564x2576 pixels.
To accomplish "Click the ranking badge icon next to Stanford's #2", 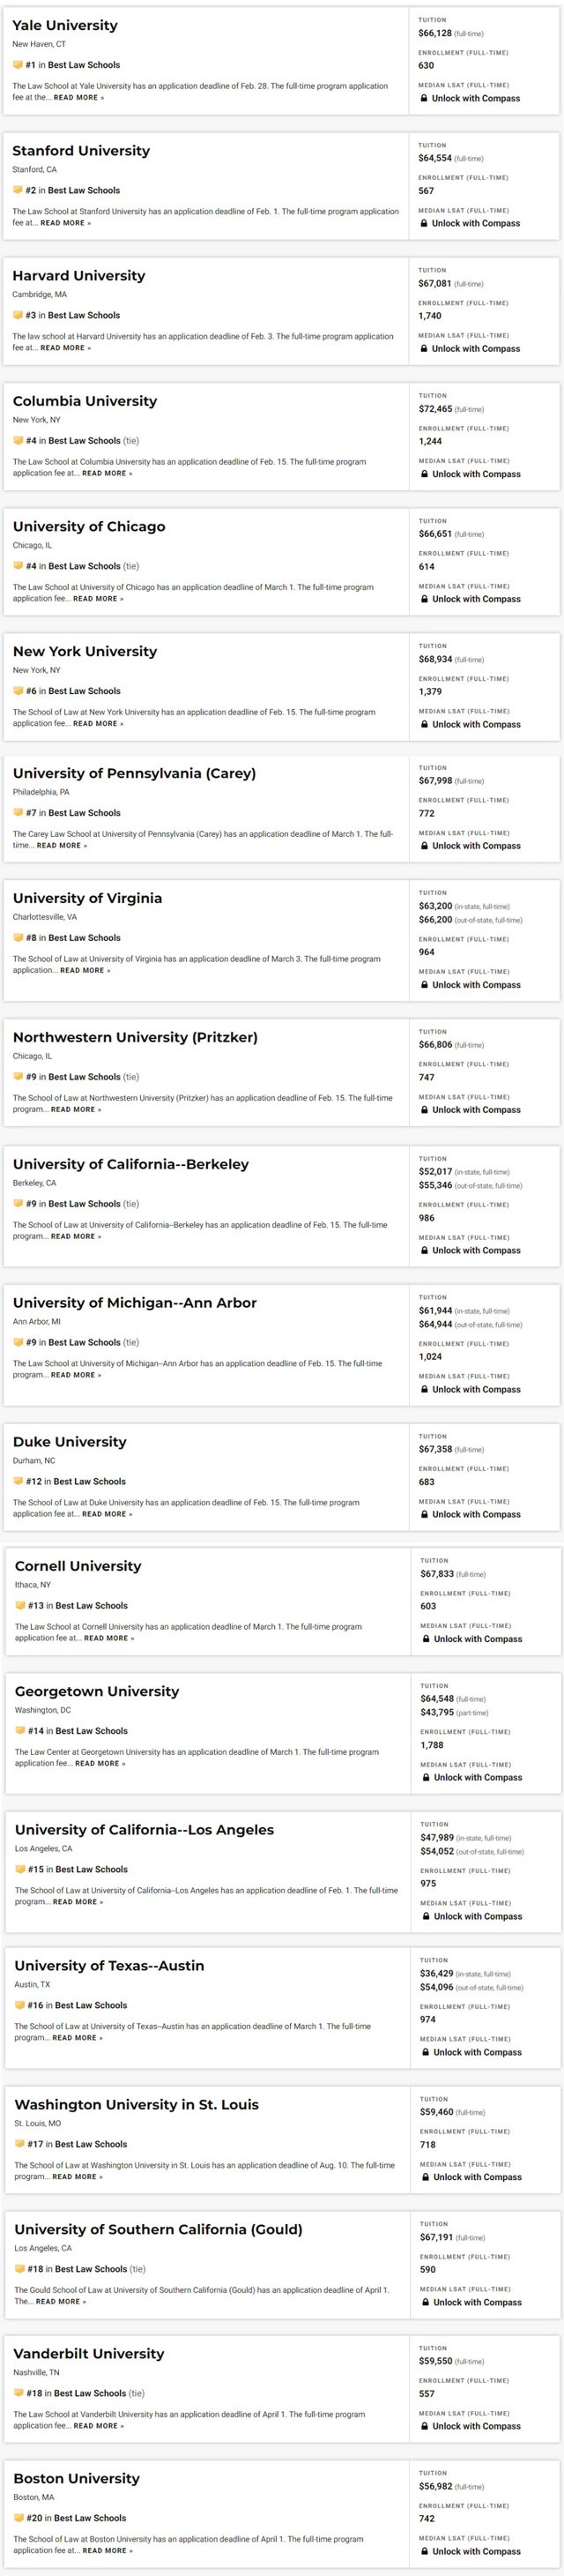I will 17,190.
